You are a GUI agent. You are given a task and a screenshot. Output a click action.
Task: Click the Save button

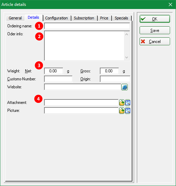[x=155, y=30]
